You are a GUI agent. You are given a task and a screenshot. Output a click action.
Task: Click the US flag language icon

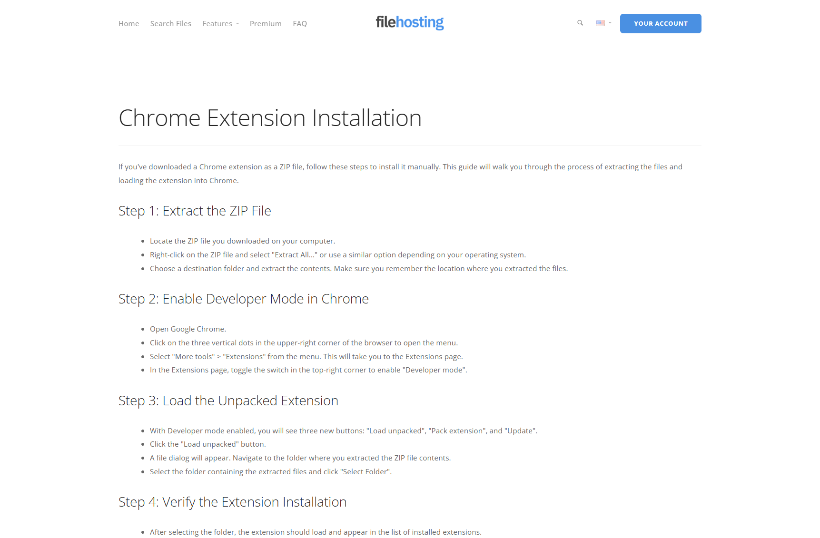click(600, 23)
